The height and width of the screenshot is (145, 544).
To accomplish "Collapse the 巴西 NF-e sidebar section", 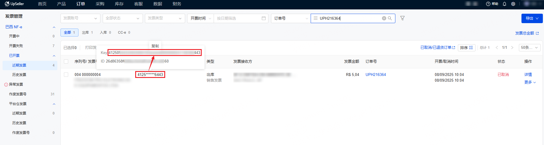I will tap(54, 27).
